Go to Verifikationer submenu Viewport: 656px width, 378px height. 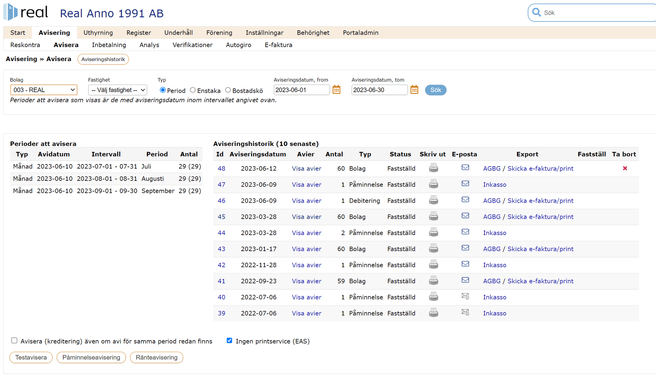tap(192, 45)
